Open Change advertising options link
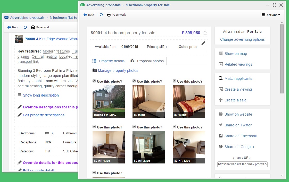 click(242, 39)
